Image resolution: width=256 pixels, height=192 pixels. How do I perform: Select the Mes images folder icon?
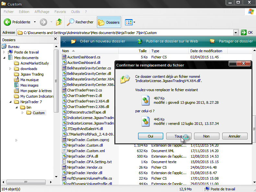click(16, 85)
